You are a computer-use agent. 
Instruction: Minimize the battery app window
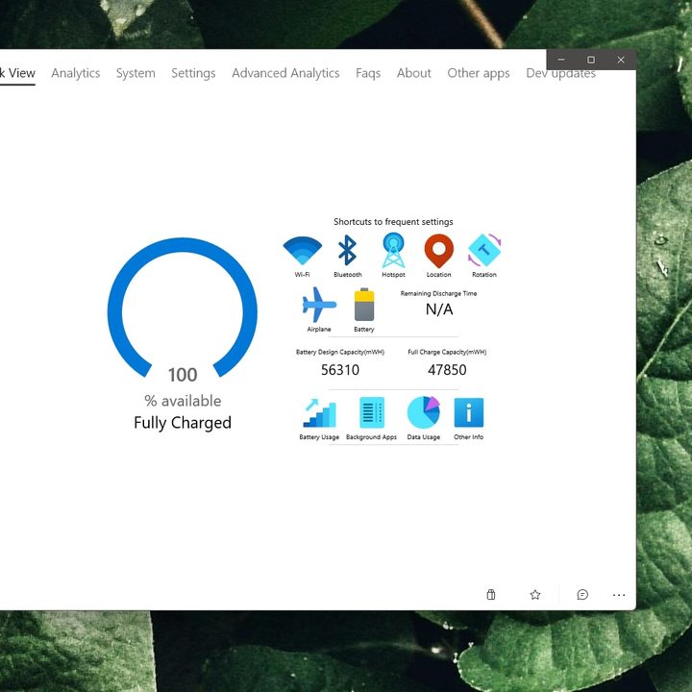pyautogui.click(x=561, y=60)
